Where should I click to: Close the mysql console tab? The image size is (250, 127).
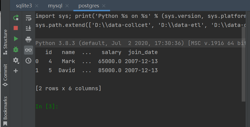(67, 6)
